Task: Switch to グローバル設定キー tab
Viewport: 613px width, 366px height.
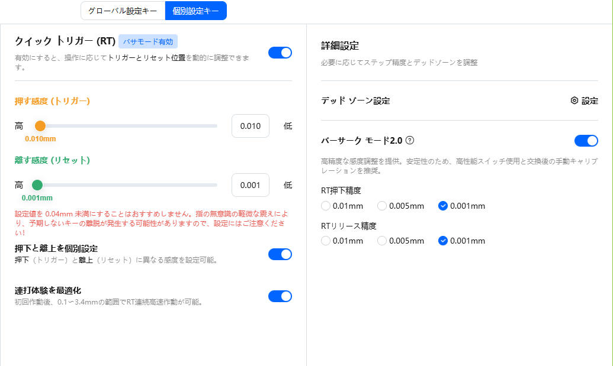Action: (x=123, y=11)
